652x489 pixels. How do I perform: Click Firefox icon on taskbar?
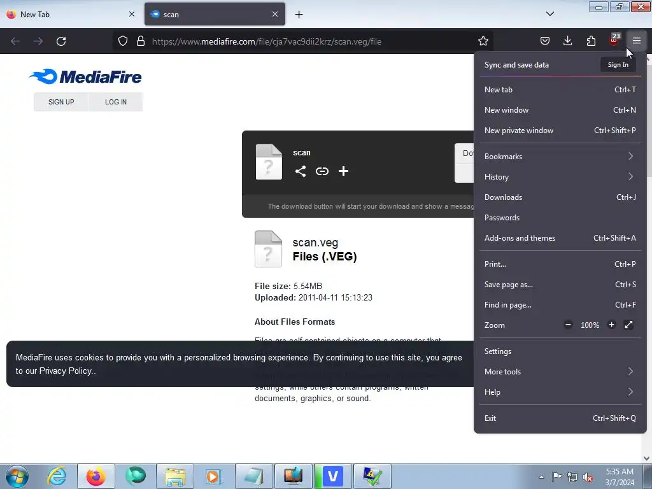96,476
